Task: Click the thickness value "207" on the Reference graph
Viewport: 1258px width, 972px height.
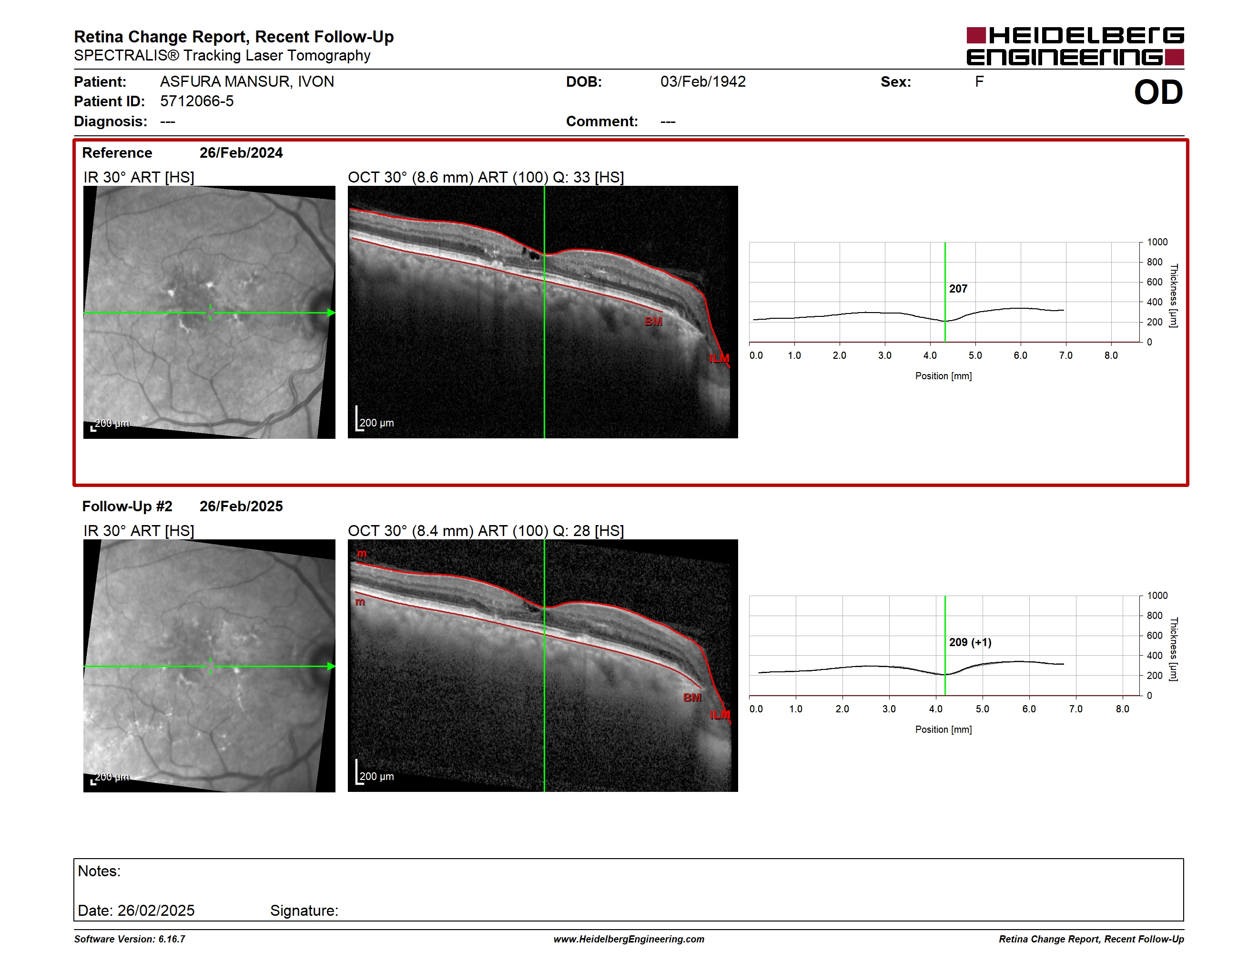Action: click(x=958, y=289)
